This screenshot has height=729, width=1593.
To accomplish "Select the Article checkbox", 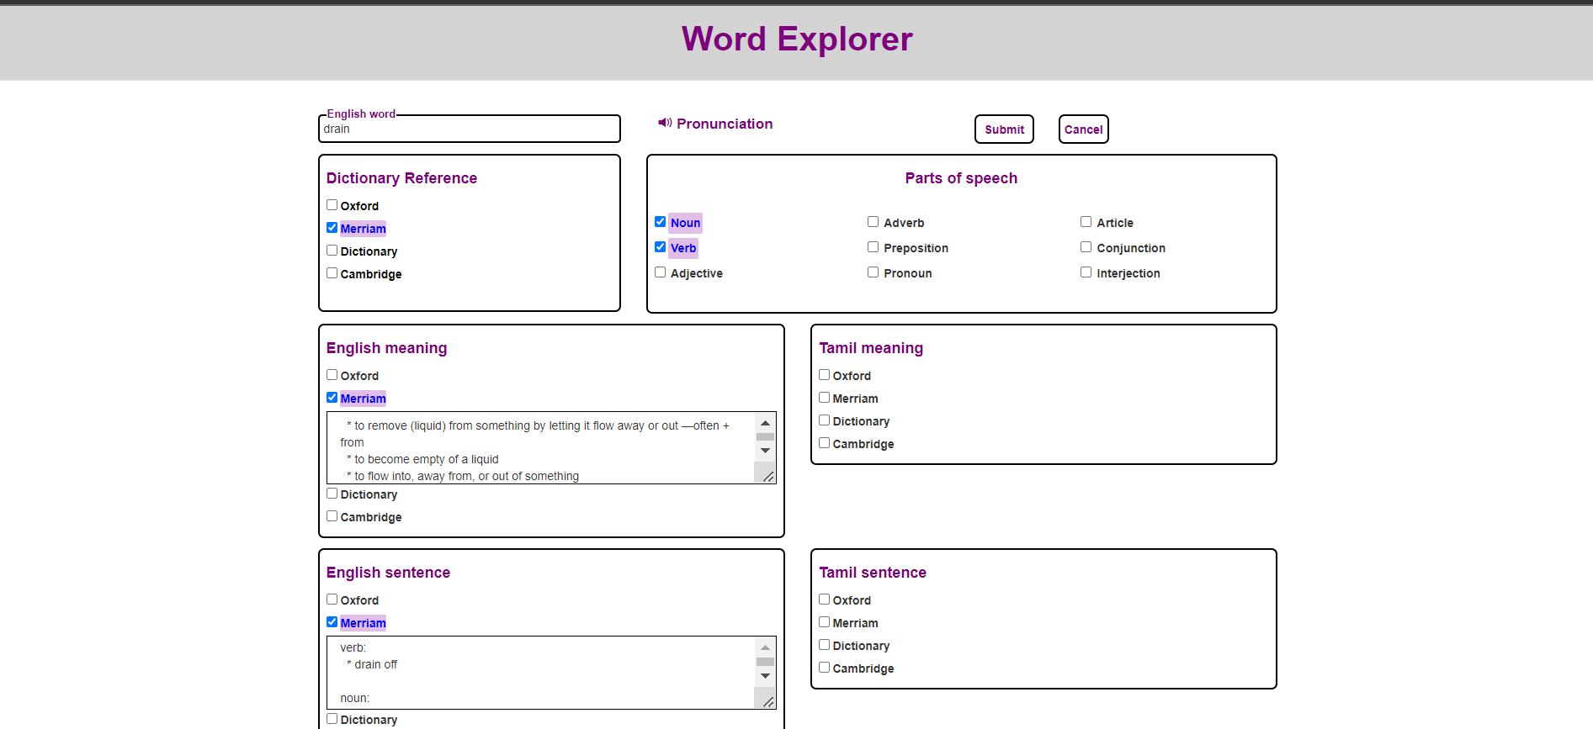I will pyautogui.click(x=1086, y=222).
